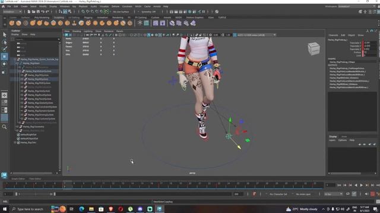Select the Imprint stamp sculpt tool
380x213 pixels.
tap(74, 23)
